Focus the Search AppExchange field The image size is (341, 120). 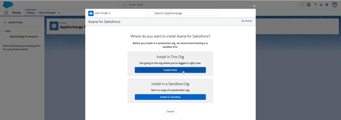[x=183, y=13]
